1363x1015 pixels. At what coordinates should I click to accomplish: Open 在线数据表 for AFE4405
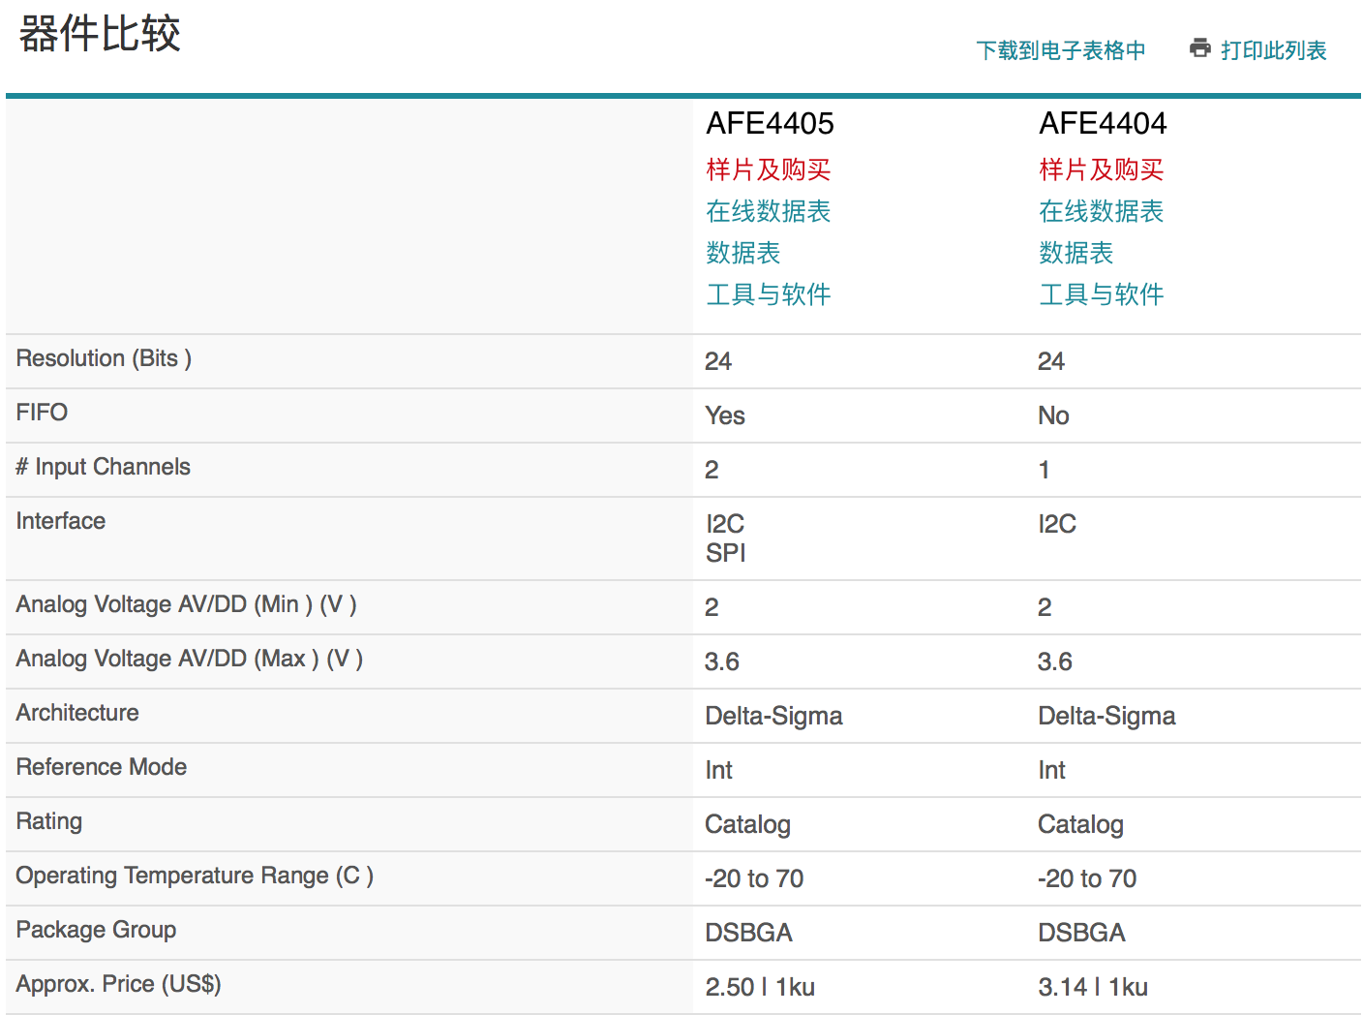pyautogui.click(x=768, y=211)
